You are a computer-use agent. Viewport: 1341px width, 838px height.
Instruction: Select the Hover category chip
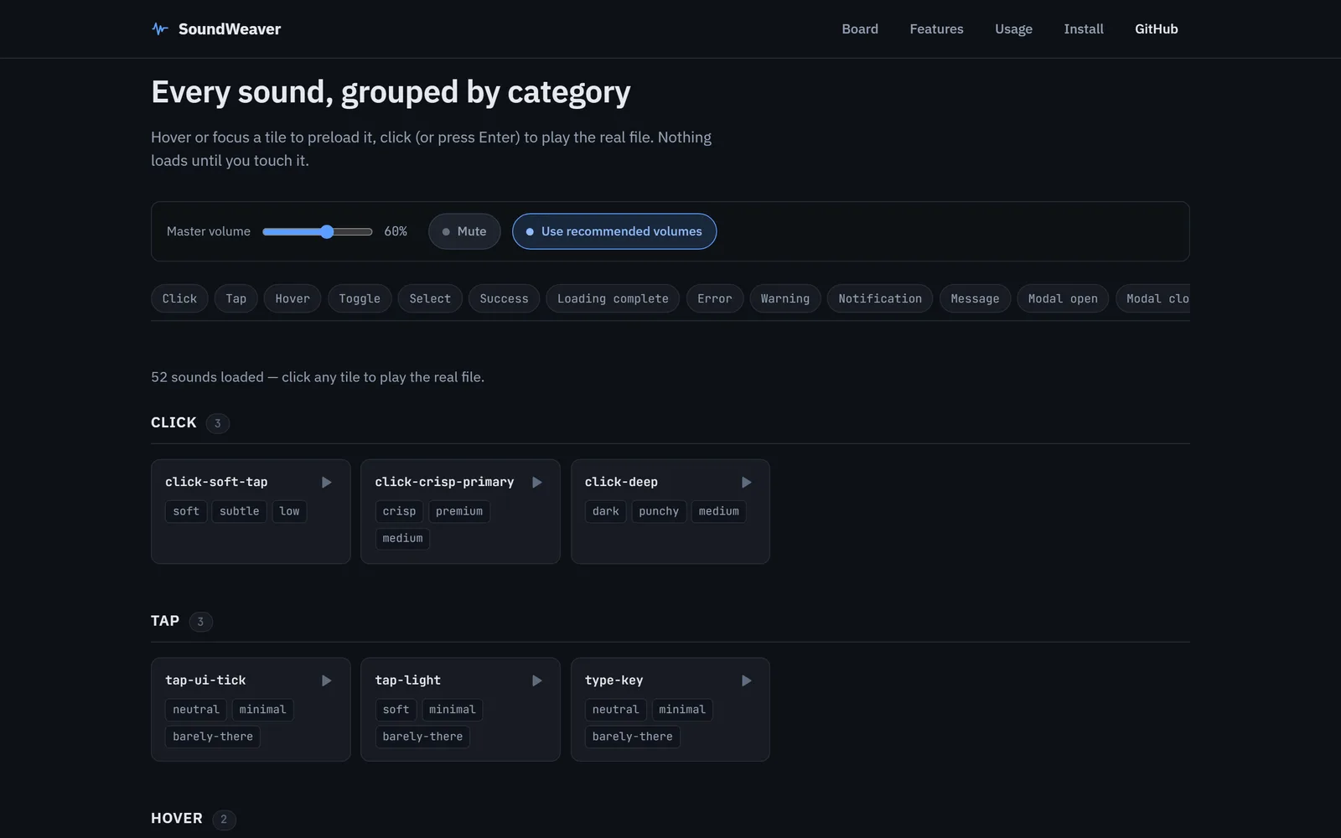click(x=293, y=299)
